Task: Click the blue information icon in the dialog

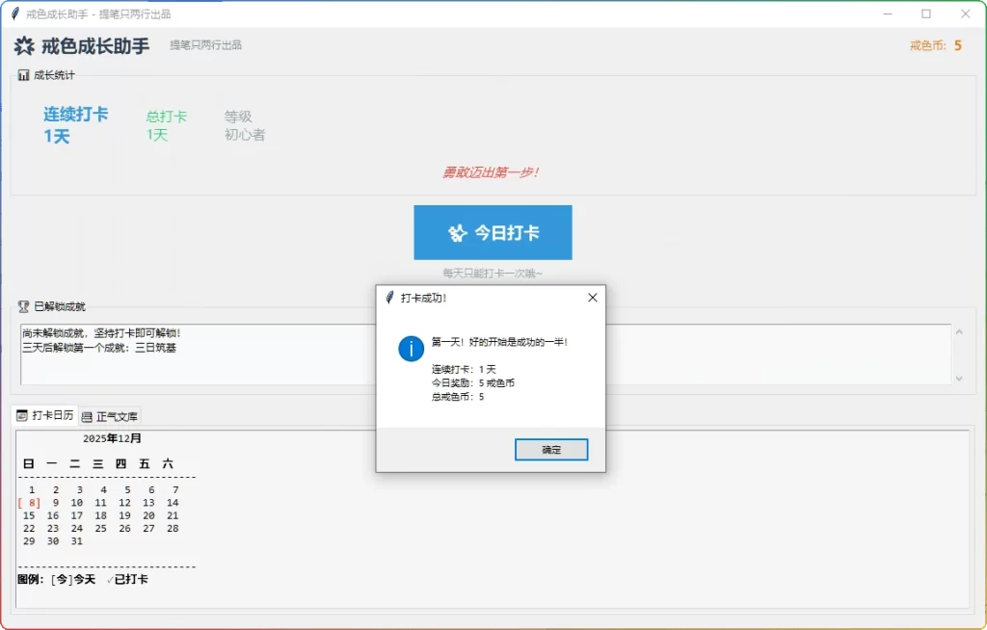Action: [x=410, y=349]
